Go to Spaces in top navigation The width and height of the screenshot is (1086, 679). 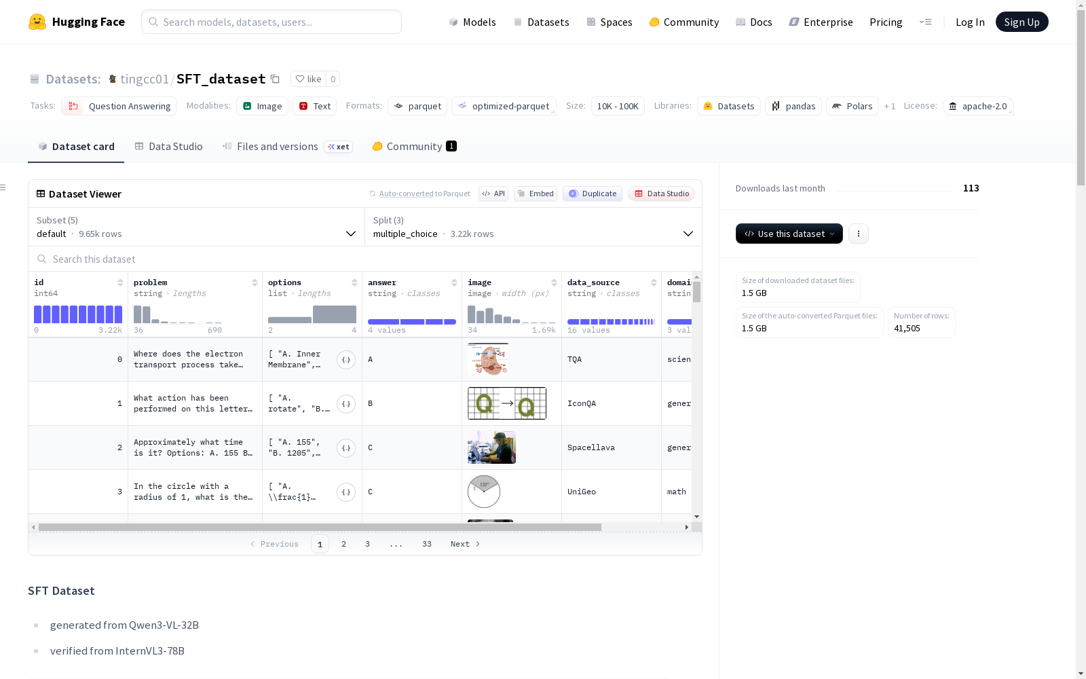point(610,22)
